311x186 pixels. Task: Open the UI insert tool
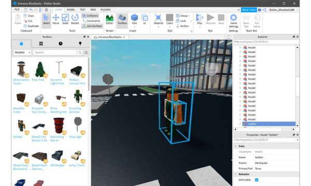[145, 19]
